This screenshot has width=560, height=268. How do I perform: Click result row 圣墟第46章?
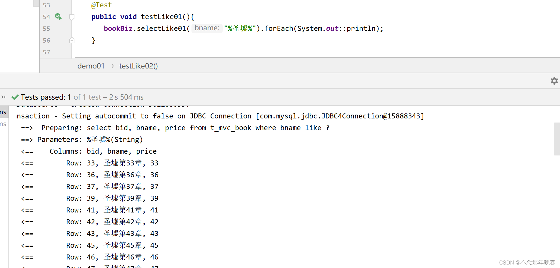coord(90,257)
